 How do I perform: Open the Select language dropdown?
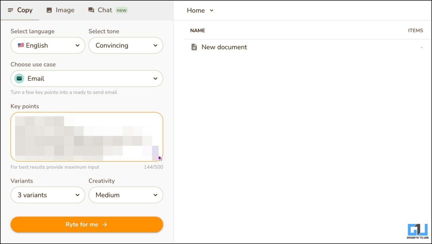pyautogui.click(x=48, y=45)
